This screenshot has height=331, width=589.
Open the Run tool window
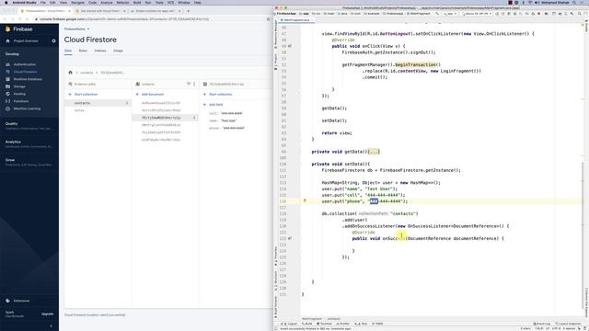coord(362,324)
